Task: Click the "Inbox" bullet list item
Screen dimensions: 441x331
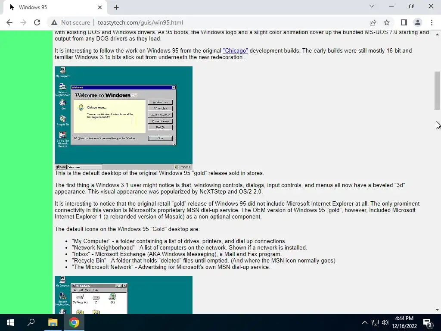Action: (x=177, y=254)
